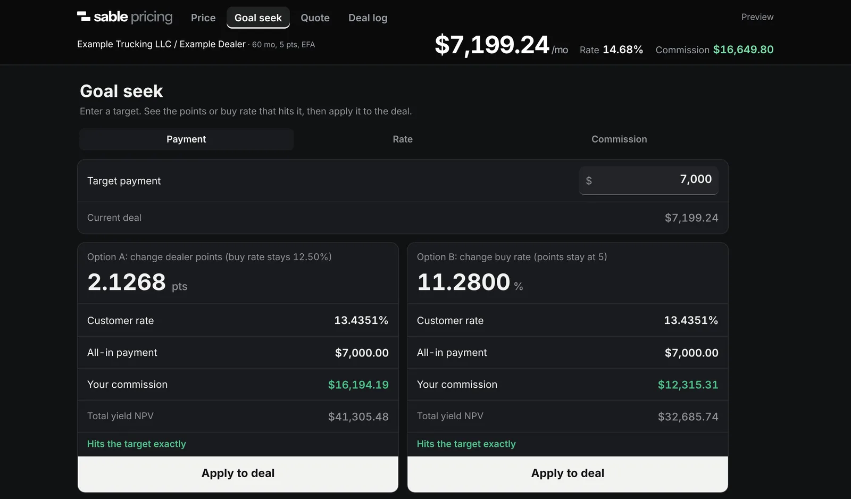This screenshot has width=851, height=499.
Task: Click the 11.2800 % buy rate result
Action: coord(470,282)
